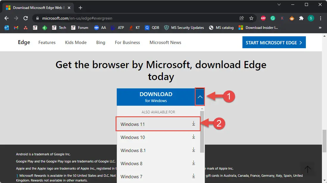Click the red K extension icon
Viewport: 327px width, 183px height.
click(x=282, y=18)
